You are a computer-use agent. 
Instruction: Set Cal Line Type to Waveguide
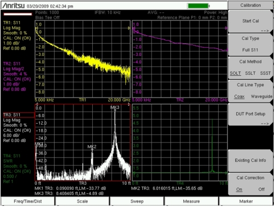pos(261,96)
